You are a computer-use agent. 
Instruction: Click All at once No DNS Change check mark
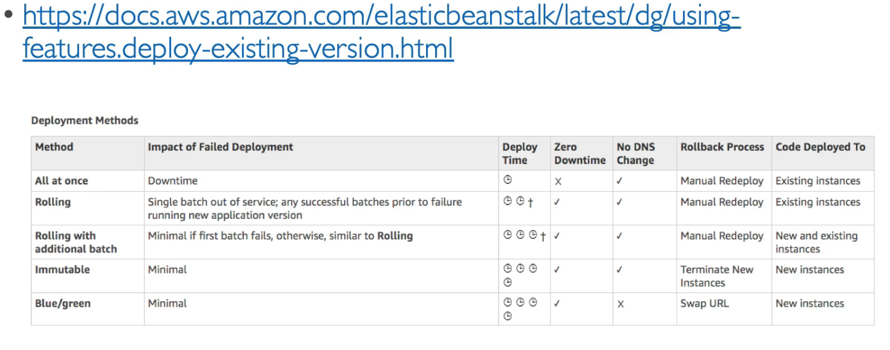[620, 181]
